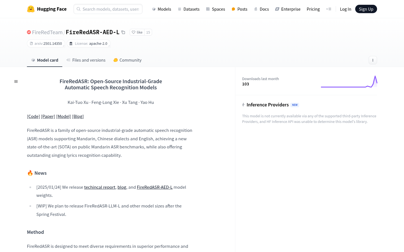Open the [Paper] link
Screen dimensions: 404x252
coord(48,116)
